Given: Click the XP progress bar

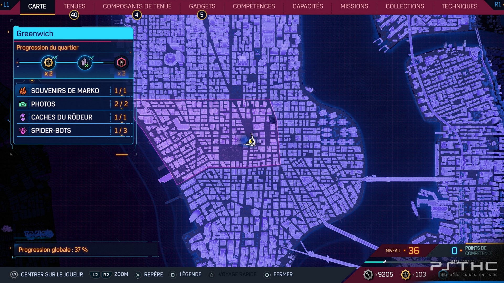Looking at the screenshot, I should [x=398, y=262].
